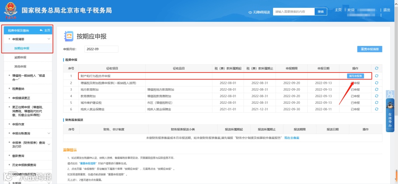Click the refresh icon in the table header

pos(376,68)
